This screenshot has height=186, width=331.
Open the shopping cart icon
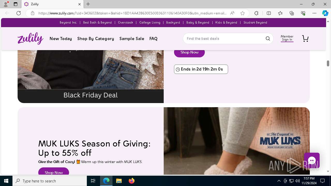click(305, 38)
